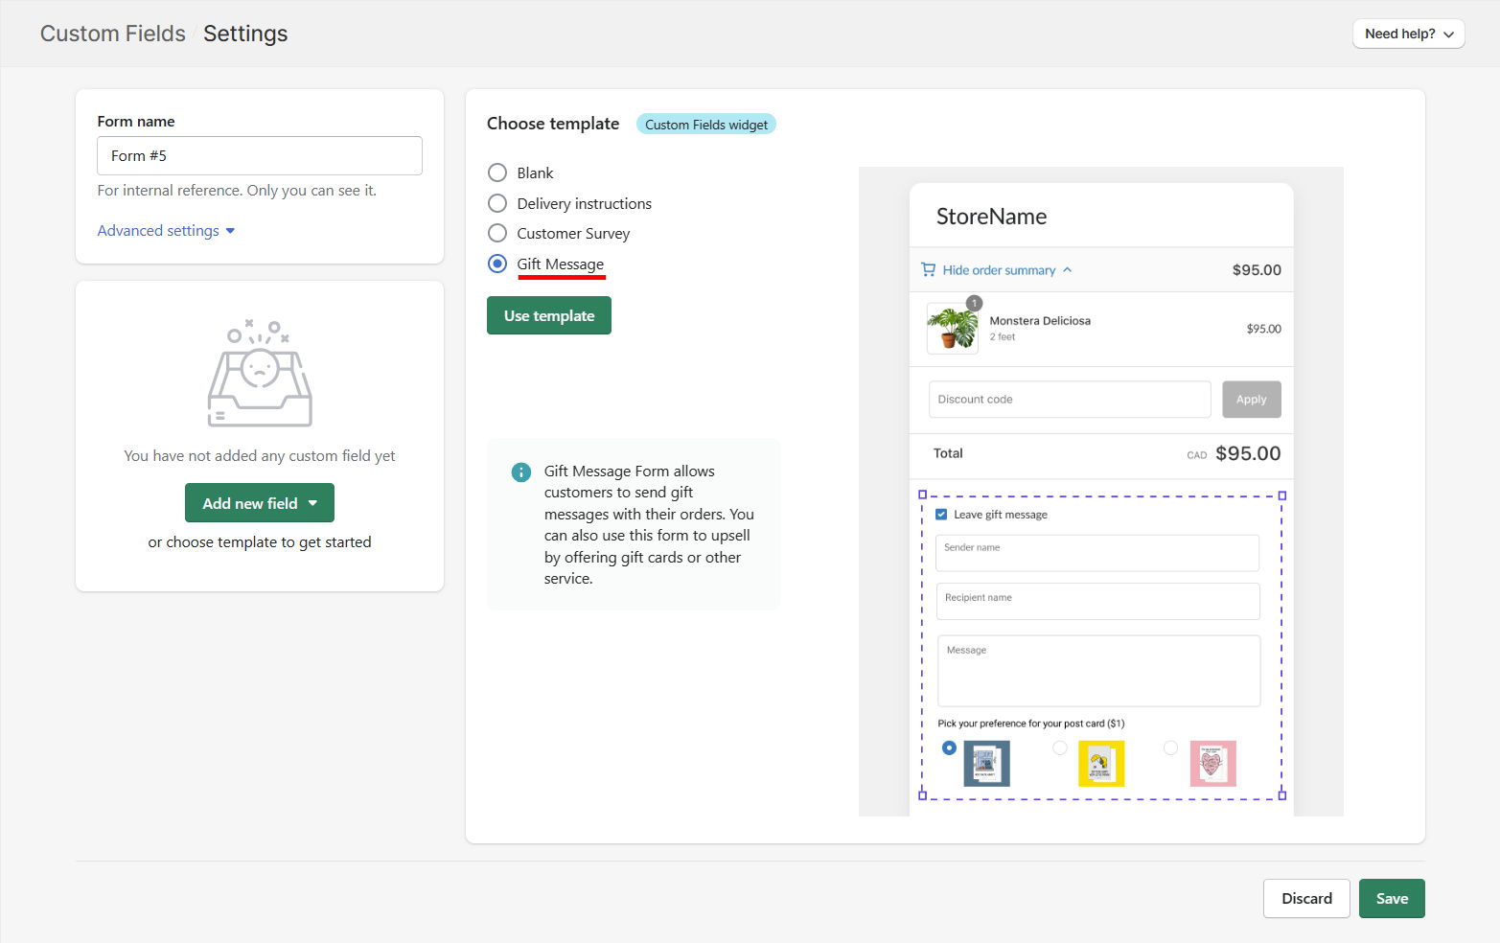This screenshot has width=1500, height=943.
Task: Click the quantity badge on the plant thumbnail
Action: pyautogui.click(x=974, y=303)
